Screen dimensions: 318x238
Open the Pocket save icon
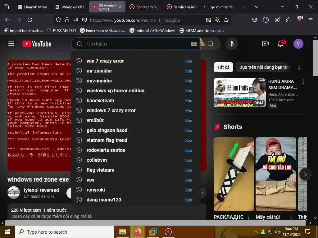click(x=255, y=20)
